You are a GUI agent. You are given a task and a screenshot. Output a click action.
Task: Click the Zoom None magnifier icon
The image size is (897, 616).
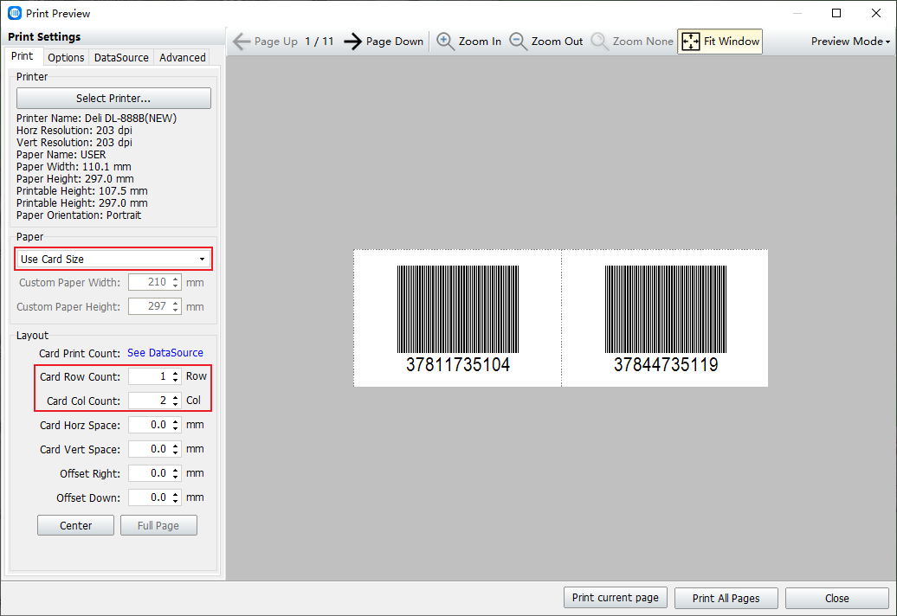click(599, 42)
